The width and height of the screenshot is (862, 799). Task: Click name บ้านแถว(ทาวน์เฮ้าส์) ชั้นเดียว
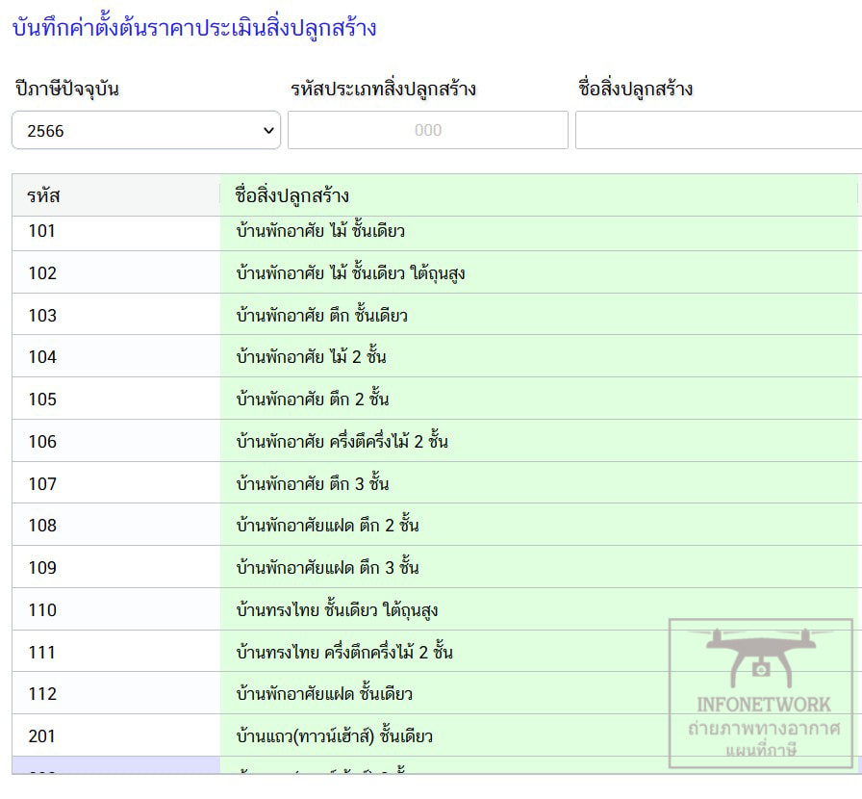pyautogui.click(x=334, y=735)
